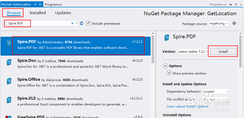Click the Spire.XLS package icon
244x118 pixels.
[x=9, y=100]
